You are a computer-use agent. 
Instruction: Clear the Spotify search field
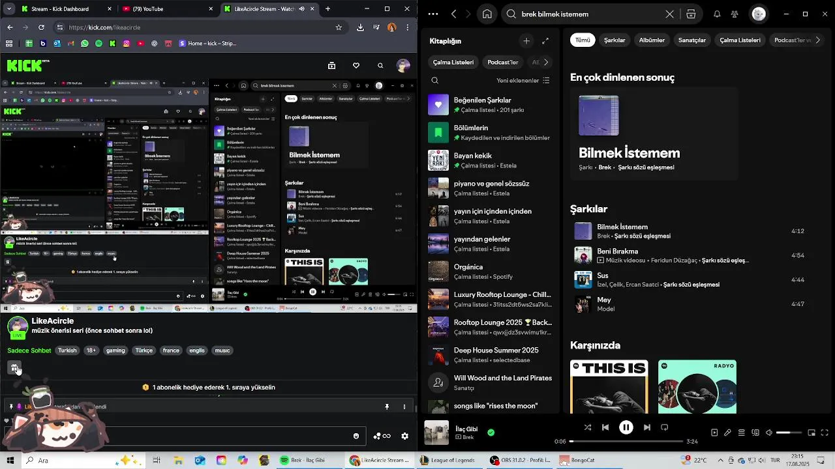[669, 14]
